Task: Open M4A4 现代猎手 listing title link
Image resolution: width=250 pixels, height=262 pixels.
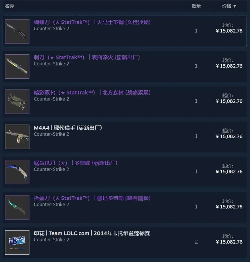Action: (x=68, y=128)
